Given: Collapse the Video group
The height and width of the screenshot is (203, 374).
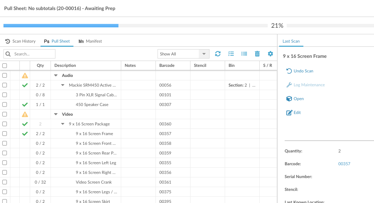Looking at the screenshot, I should pyautogui.click(x=56, y=114).
